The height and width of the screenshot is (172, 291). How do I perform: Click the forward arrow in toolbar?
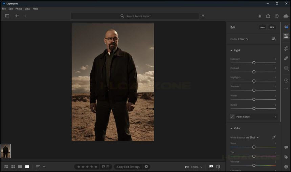[x=25, y=16]
